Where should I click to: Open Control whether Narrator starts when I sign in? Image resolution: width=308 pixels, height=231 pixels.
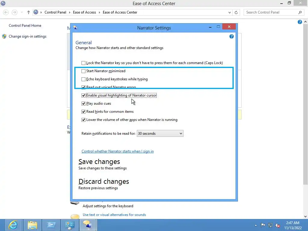pos(118,151)
